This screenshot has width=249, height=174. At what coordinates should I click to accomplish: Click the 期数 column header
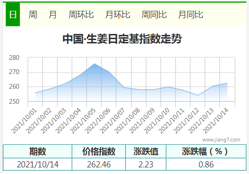click(38, 151)
